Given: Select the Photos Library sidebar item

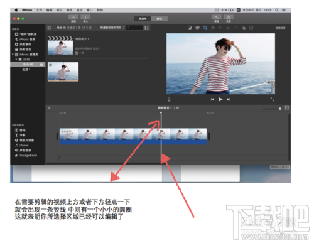Looking at the screenshot, I should click(26, 34).
